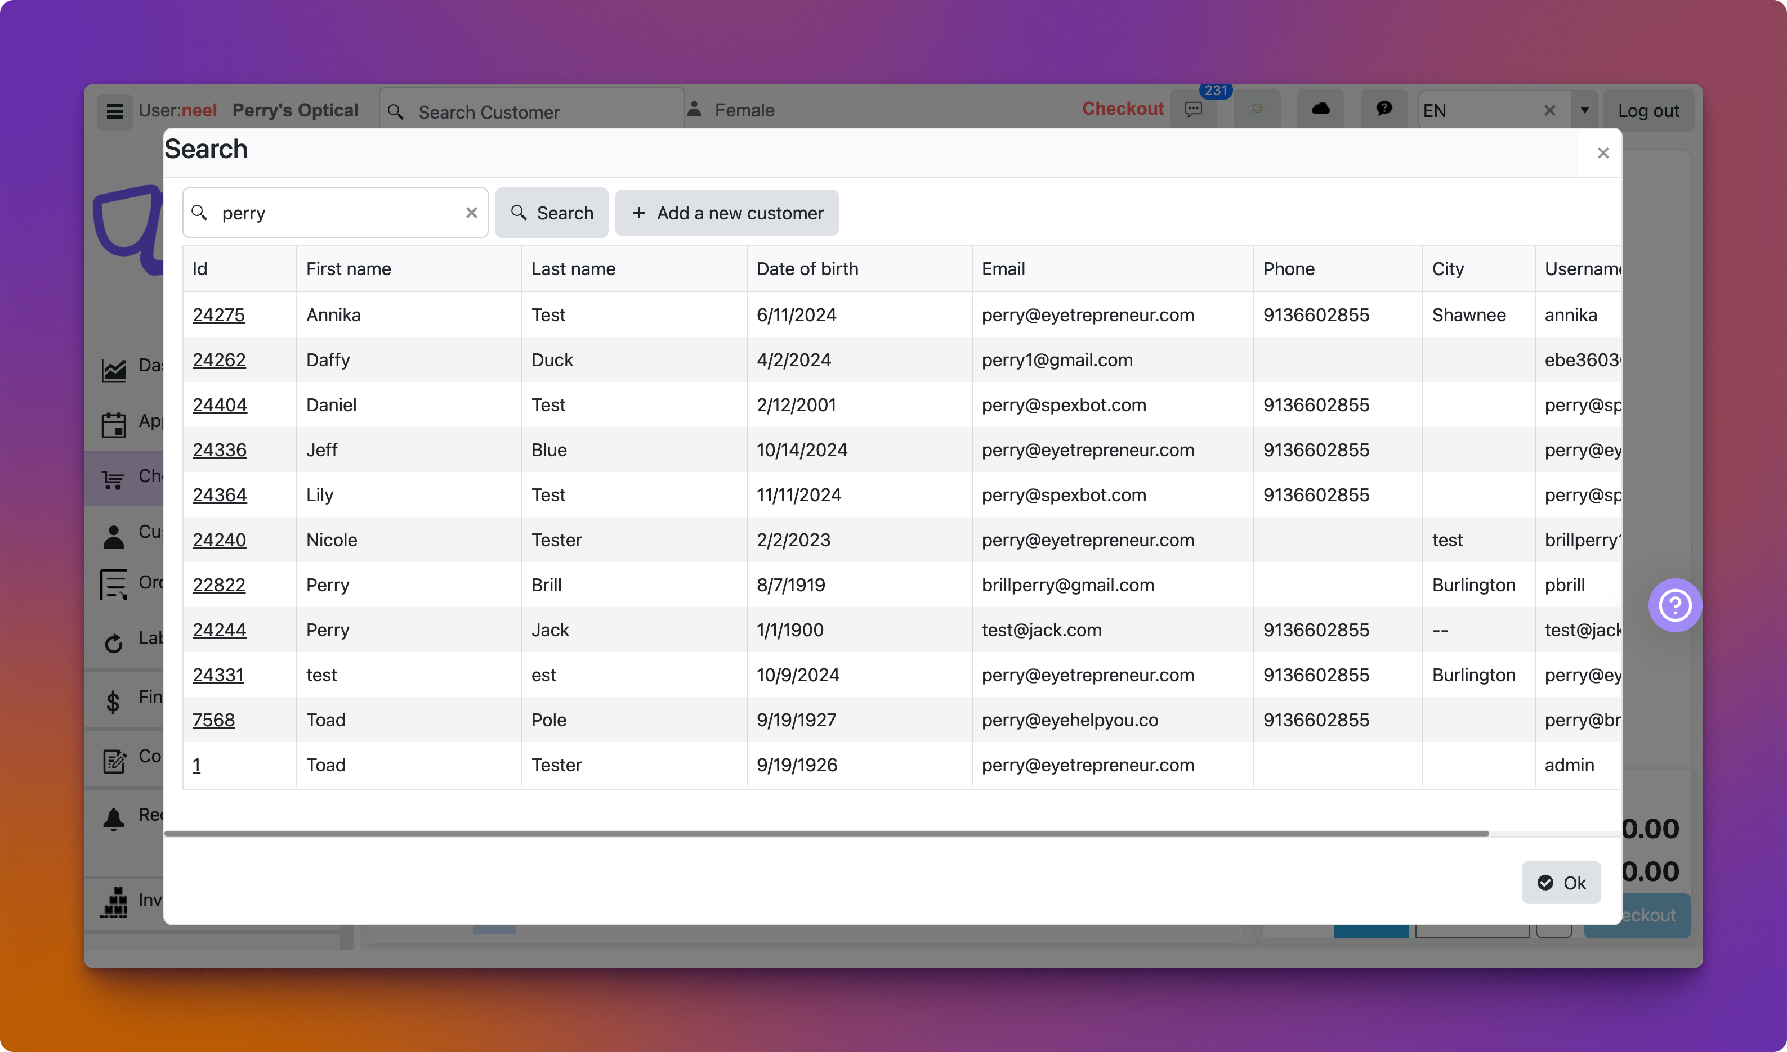
Task: Click the cloud sync icon in header
Action: [1320, 109]
